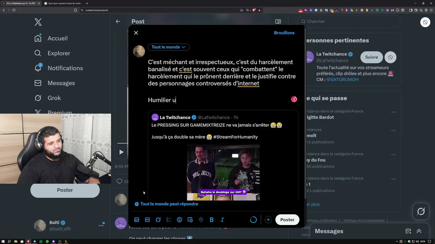Tag a location on the post
This screenshot has height=244, width=435.
(201, 220)
